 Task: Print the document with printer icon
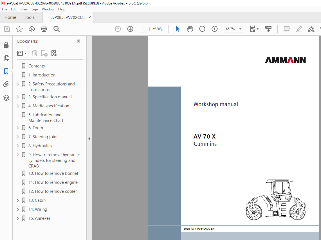(44, 29)
